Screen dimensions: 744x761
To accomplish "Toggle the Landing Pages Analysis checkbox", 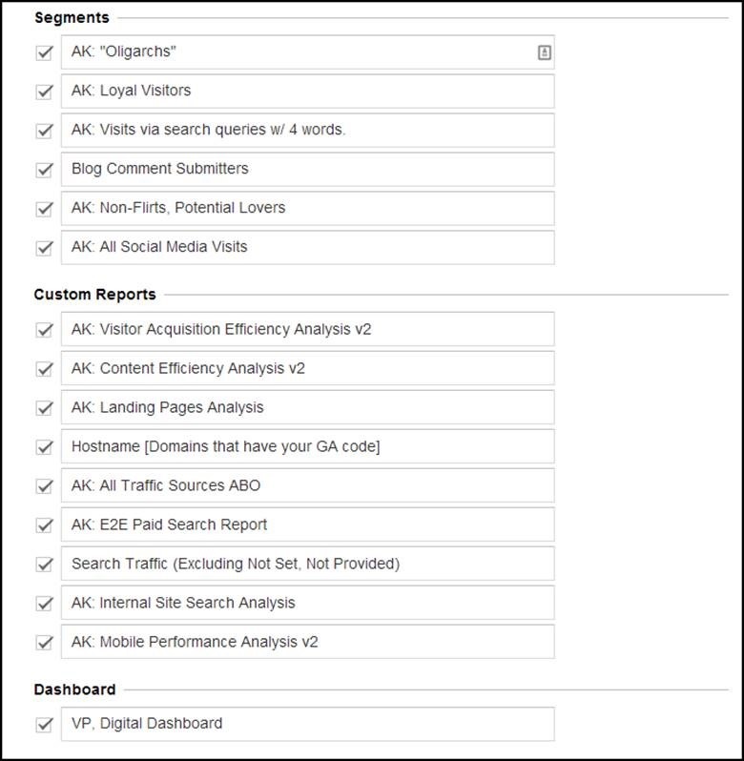I will [x=44, y=408].
